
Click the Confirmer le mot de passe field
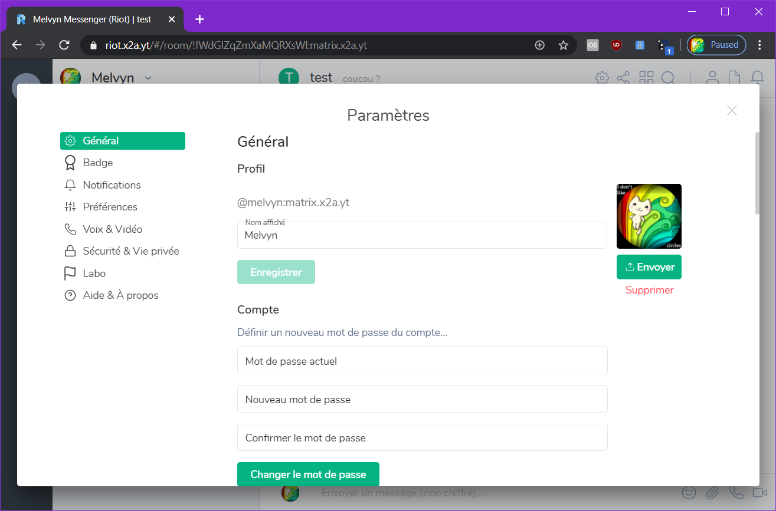pos(422,438)
